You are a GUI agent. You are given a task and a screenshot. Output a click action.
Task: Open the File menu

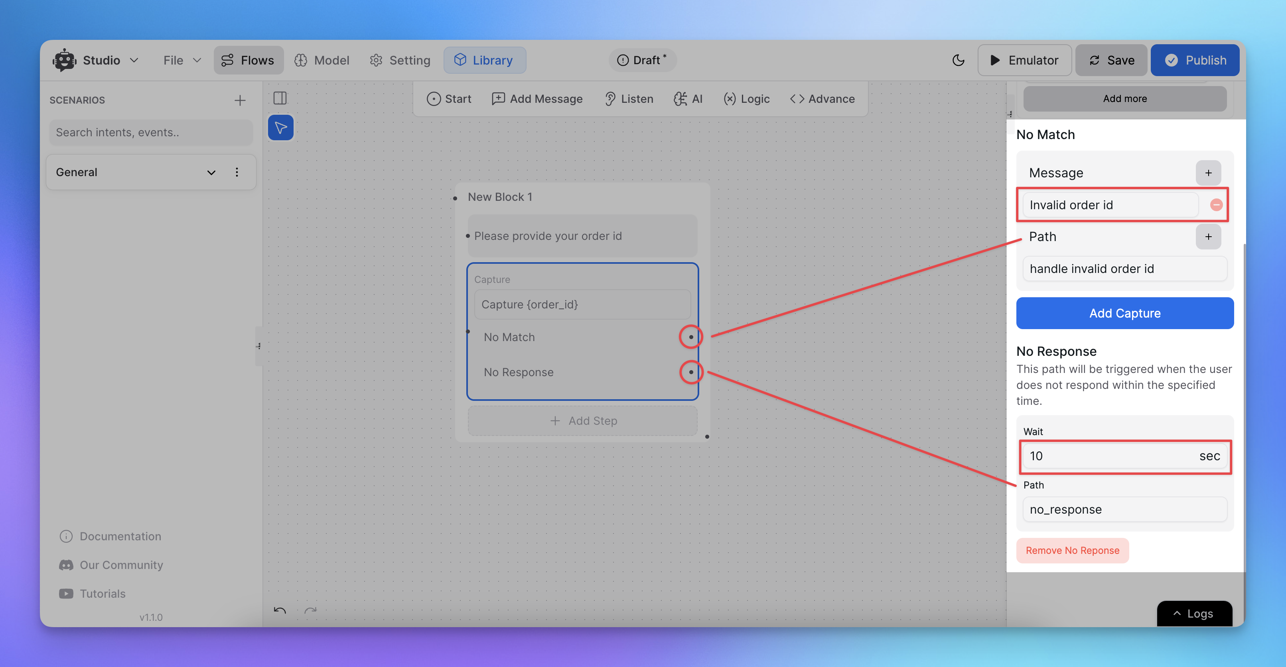[x=182, y=60]
